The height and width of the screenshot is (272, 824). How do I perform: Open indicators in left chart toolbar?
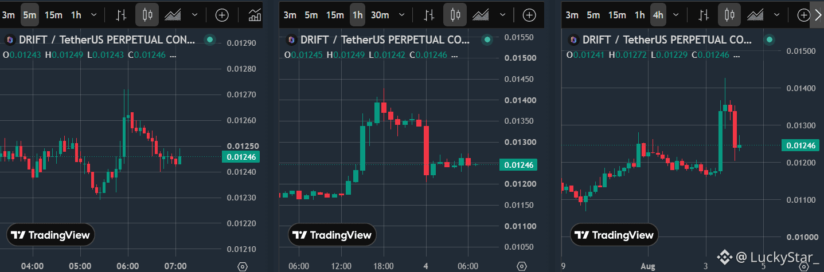pos(255,15)
